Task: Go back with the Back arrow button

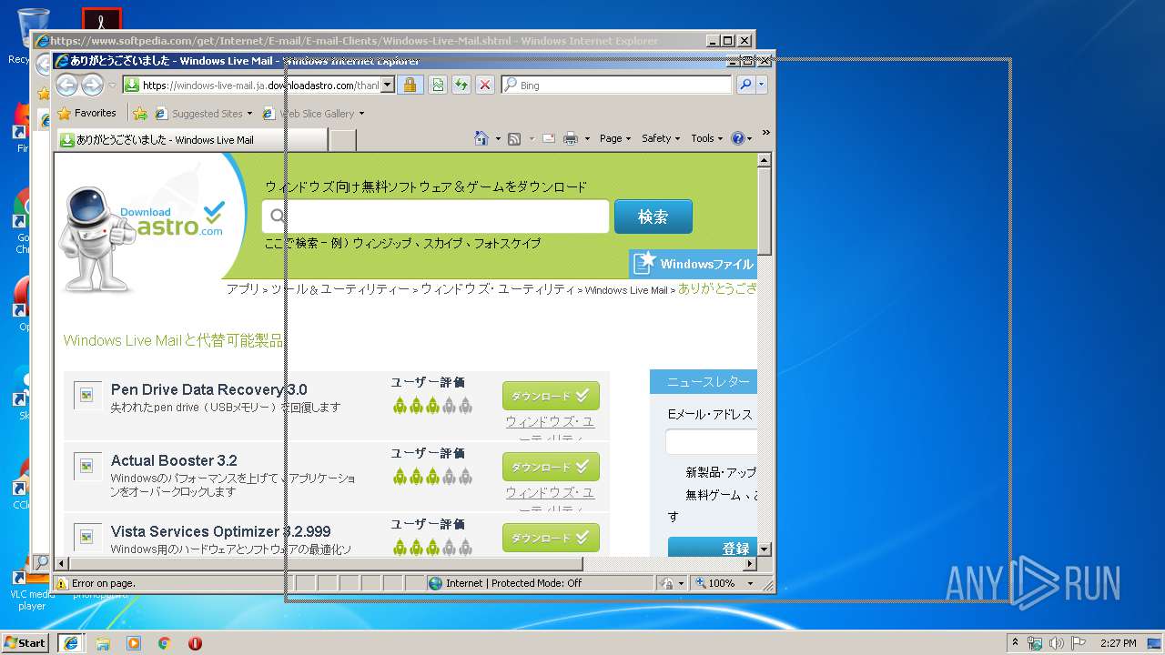Action: pyautogui.click(x=66, y=85)
